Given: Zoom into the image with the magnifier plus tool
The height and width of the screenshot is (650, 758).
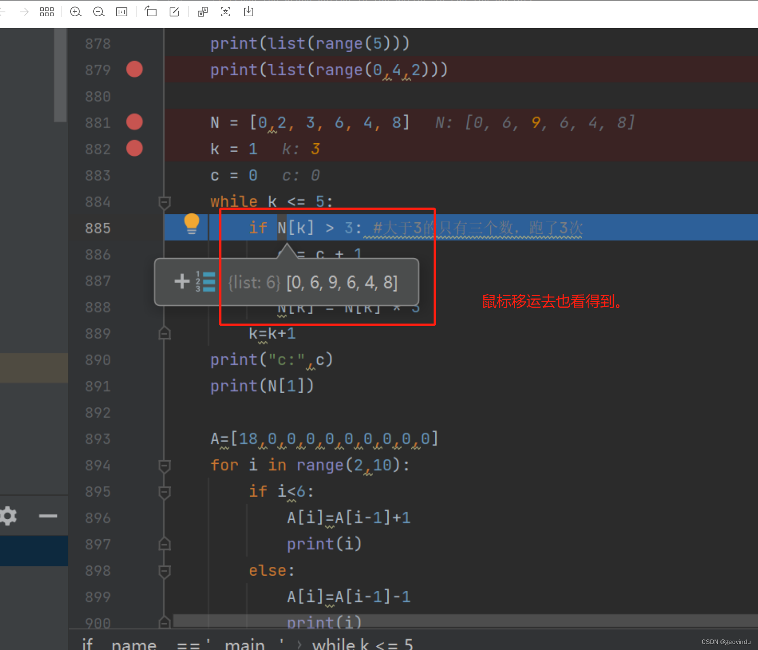Looking at the screenshot, I should coord(75,12).
